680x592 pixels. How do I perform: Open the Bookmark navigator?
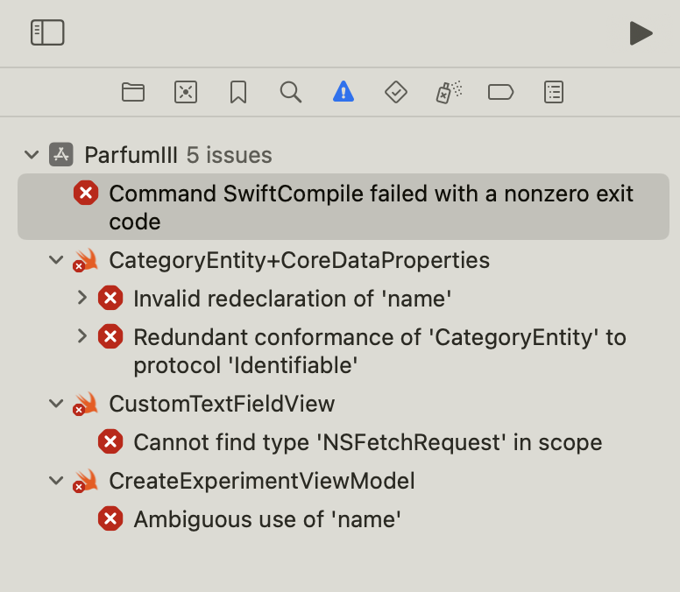(238, 92)
